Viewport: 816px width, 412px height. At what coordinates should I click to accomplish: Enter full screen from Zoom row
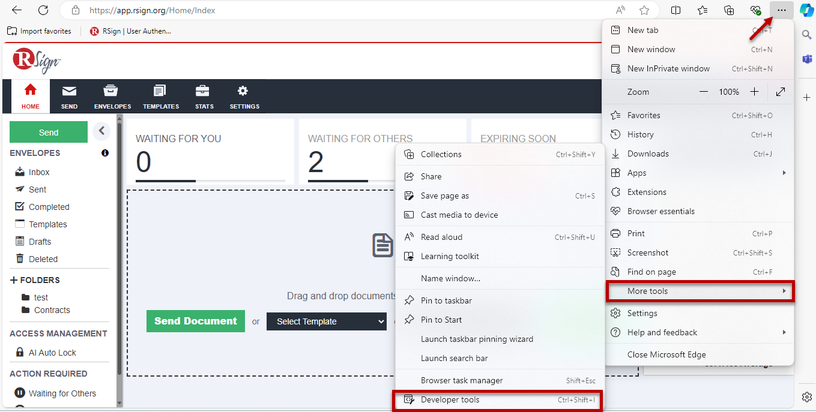pyautogui.click(x=781, y=92)
